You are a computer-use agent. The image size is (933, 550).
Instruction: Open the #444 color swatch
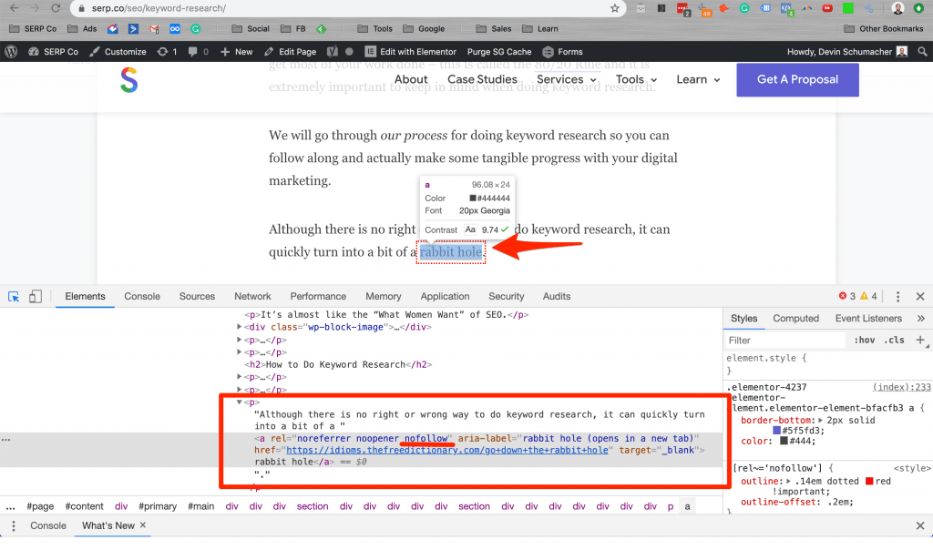pyautogui.click(x=784, y=442)
